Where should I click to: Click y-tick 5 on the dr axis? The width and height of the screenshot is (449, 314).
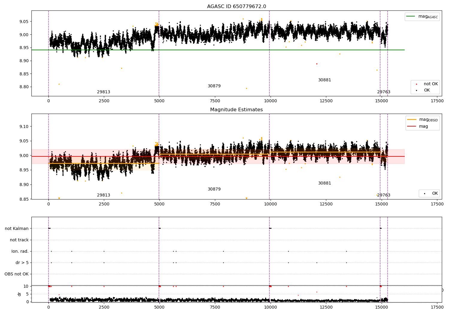(x=28, y=294)
